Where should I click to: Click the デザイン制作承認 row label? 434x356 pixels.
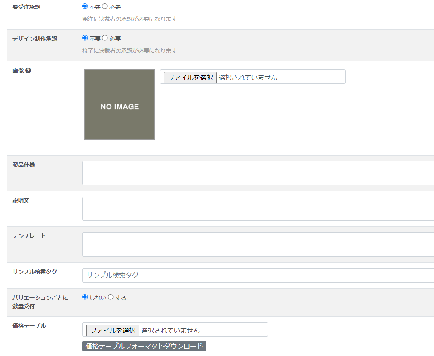pos(35,39)
